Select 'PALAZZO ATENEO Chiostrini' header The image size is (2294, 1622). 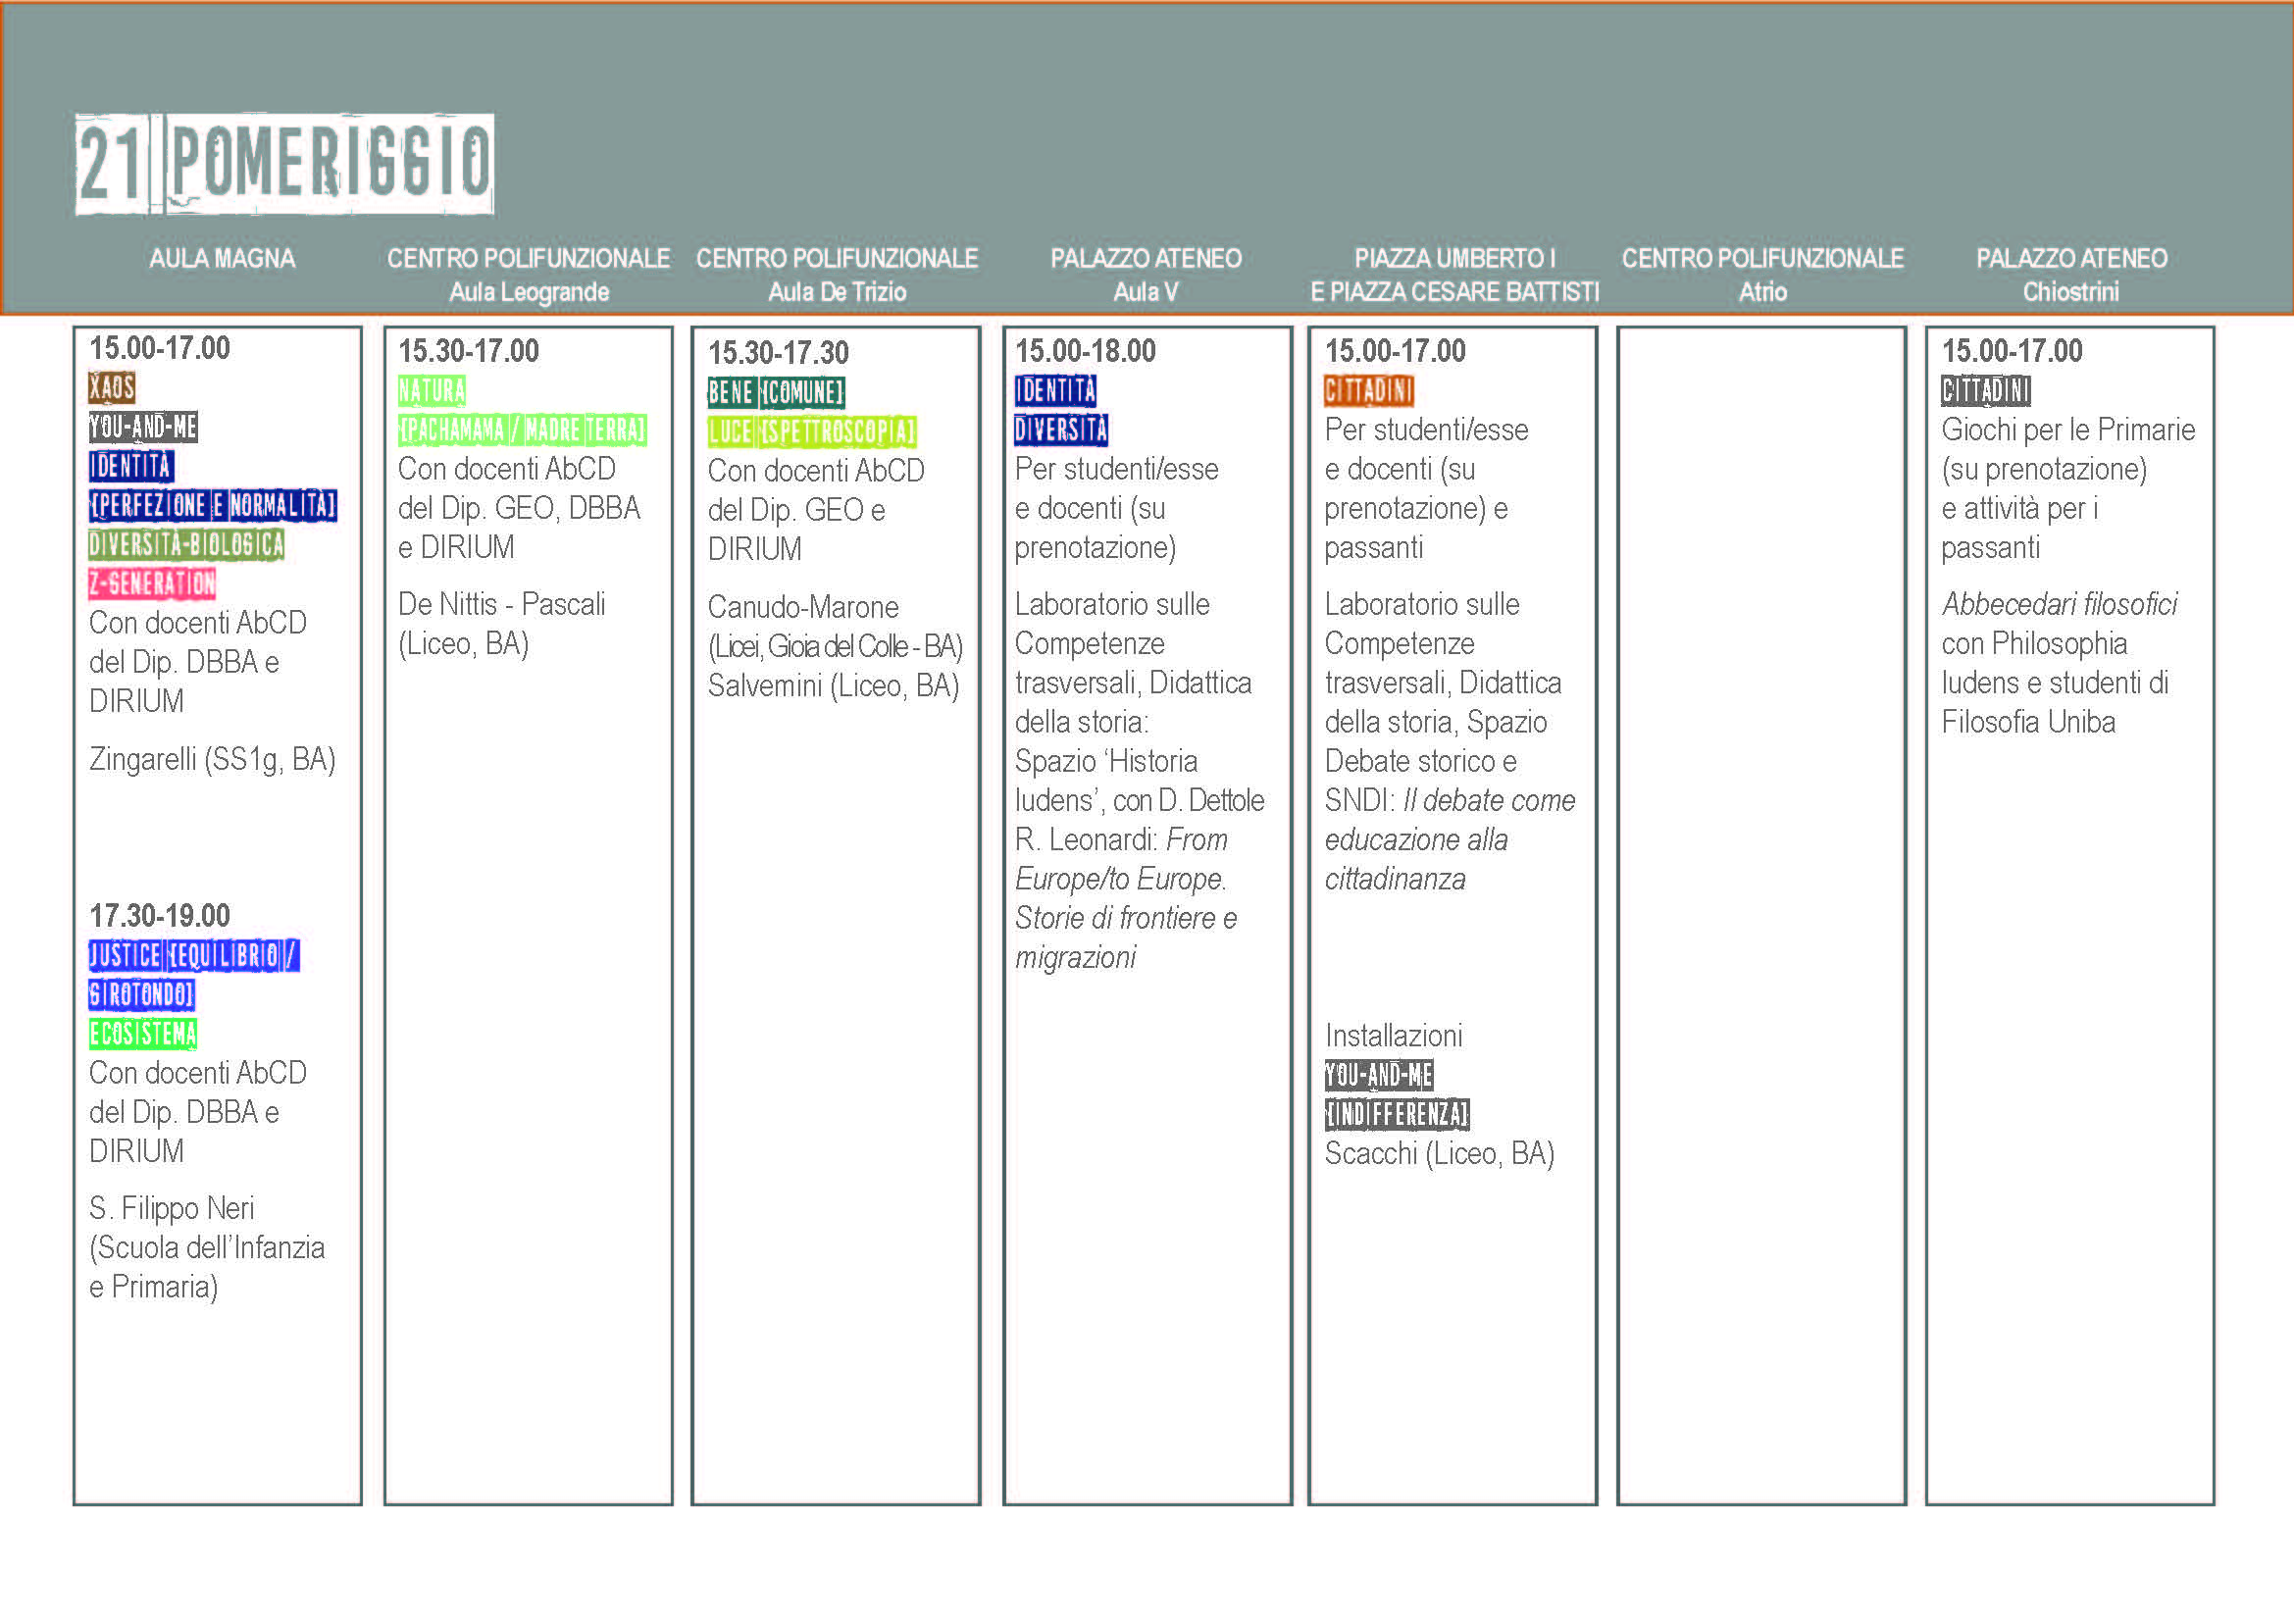2071,275
